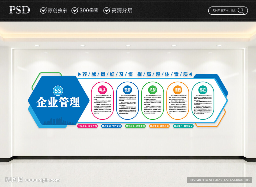This screenshot has width=256, height=187.
Task: Collapse the right arrow after 提高整体素质
Action: point(191,73)
